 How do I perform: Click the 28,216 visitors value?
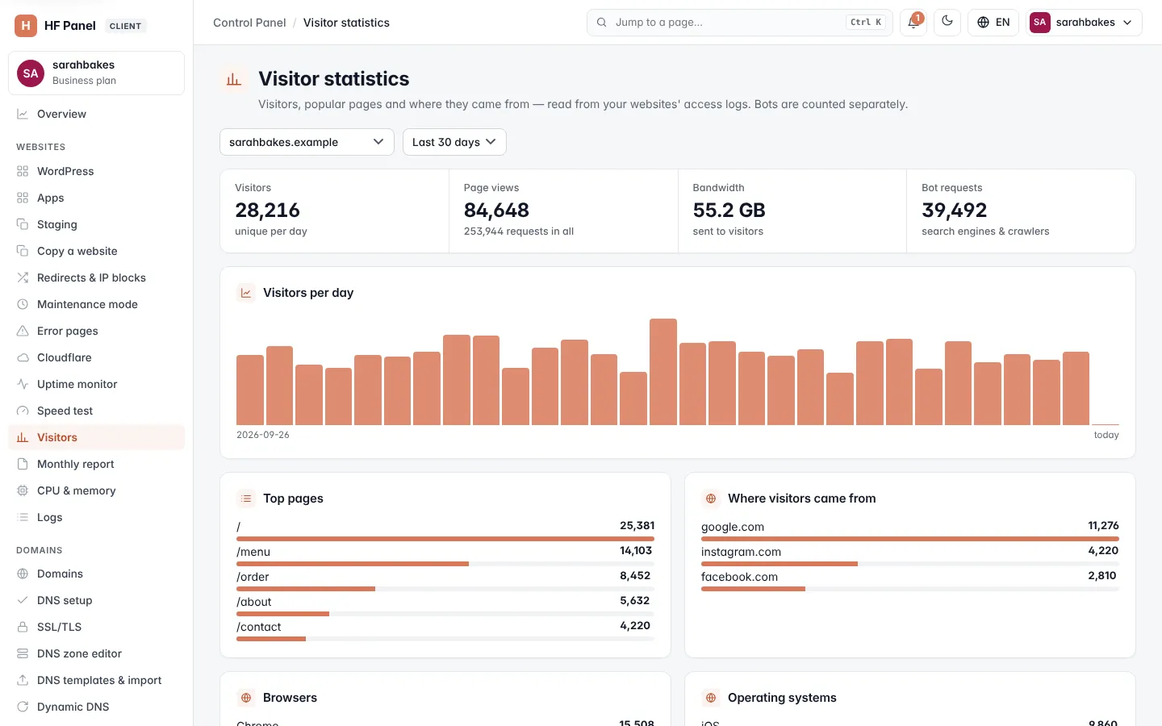[267, 210]
